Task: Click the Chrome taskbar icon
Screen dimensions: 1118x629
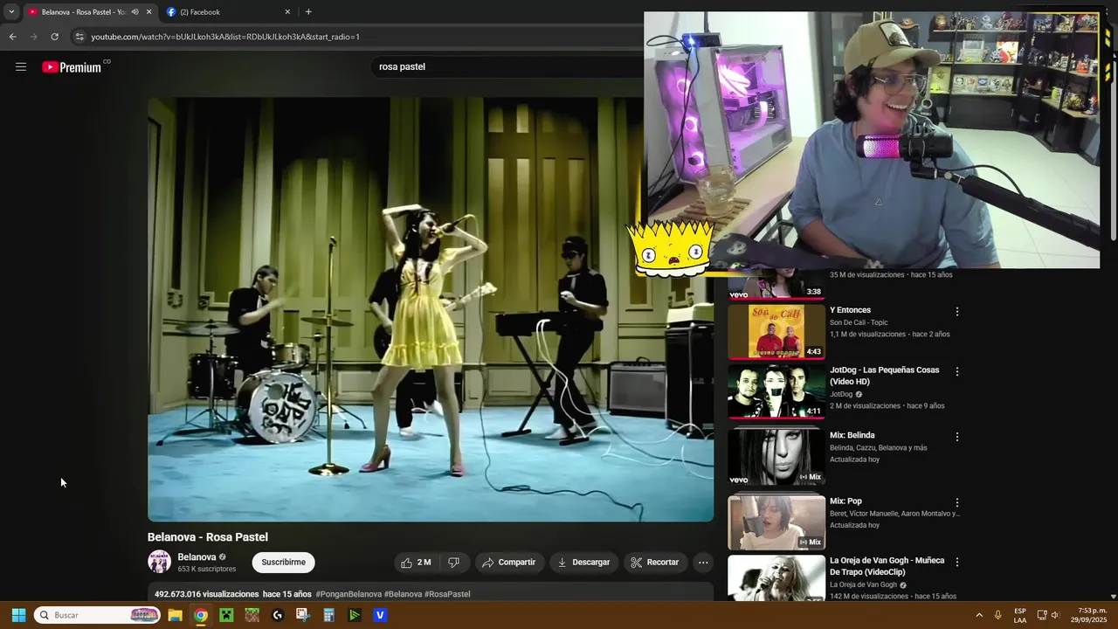Action: pyautogui.click(x=200, y=615)
